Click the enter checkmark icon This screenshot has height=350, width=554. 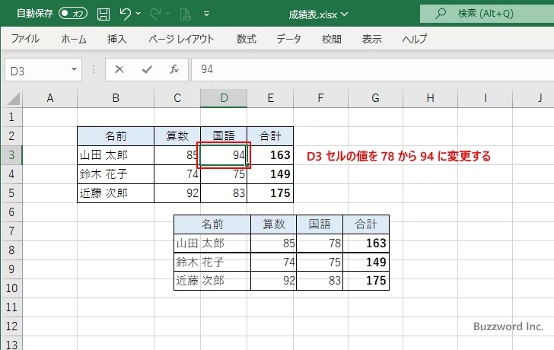[146, 69]
